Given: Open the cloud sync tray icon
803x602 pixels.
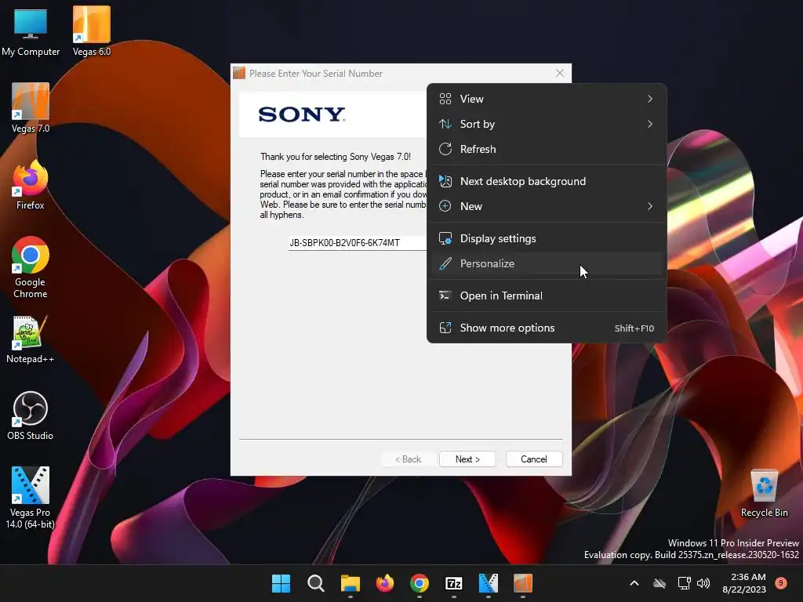Looking at the screenshot, I should [x=659, y=583].
